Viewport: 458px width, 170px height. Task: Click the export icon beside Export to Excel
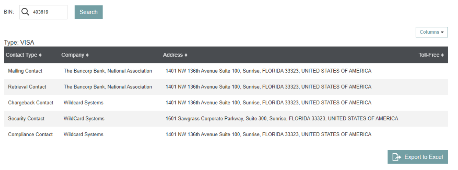[x=396, y=157]
